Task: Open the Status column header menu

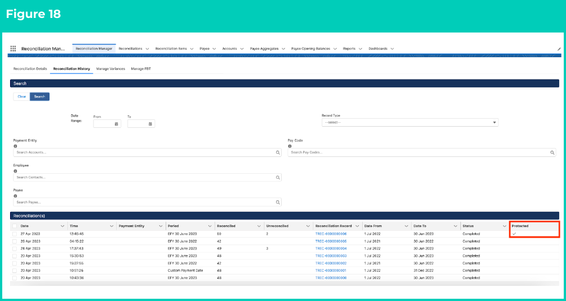Action: click(504, 226)
